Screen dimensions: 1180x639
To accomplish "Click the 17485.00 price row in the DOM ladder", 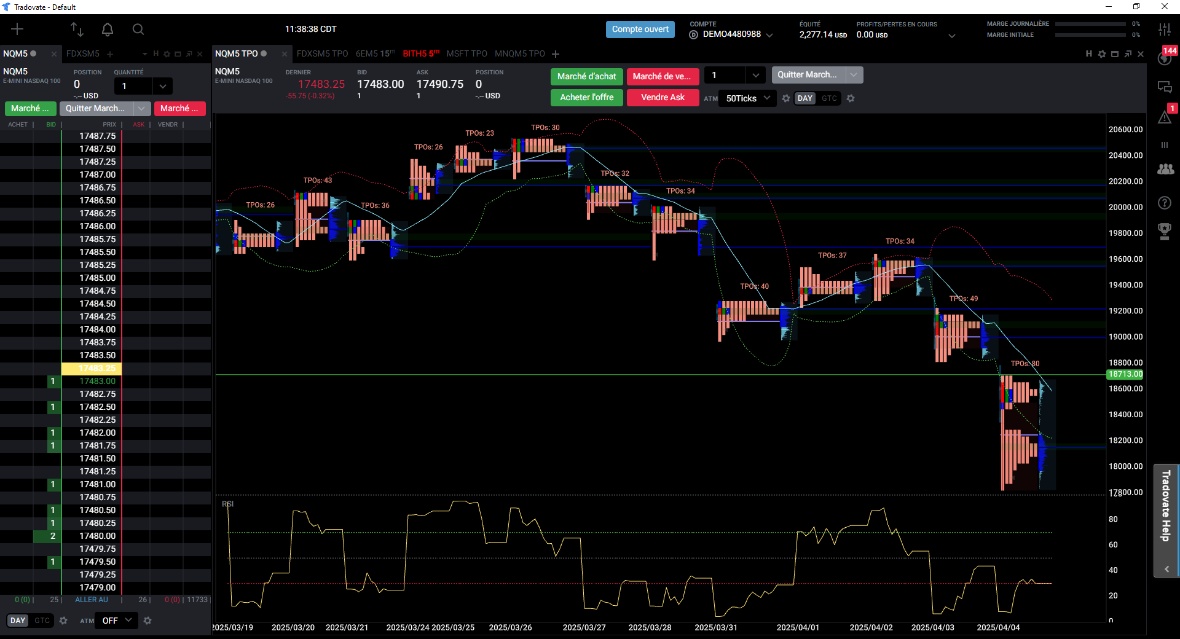I will pos(97,278).
